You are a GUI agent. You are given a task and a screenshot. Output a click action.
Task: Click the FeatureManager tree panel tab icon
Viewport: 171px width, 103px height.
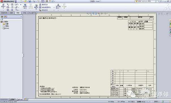tap(2, 17)
